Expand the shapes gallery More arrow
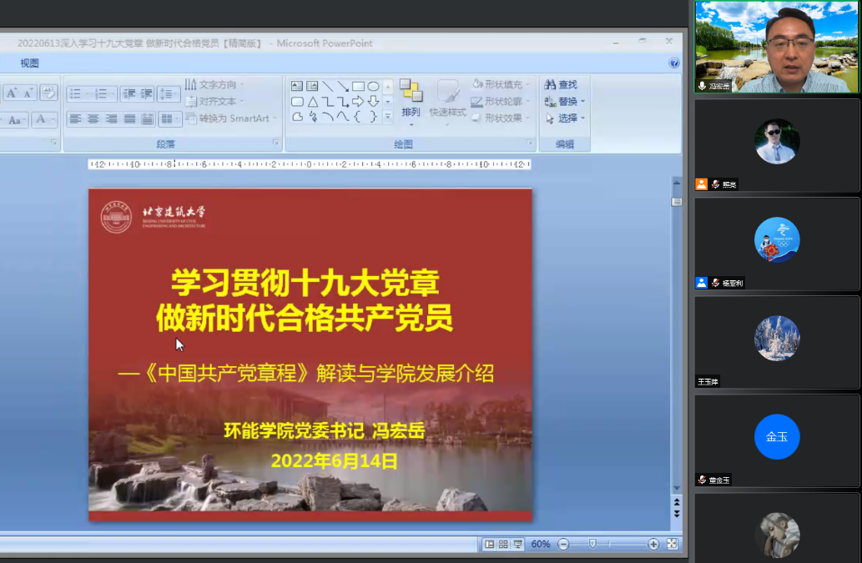This screenshot has width=862, height=563. click(387, 118)
